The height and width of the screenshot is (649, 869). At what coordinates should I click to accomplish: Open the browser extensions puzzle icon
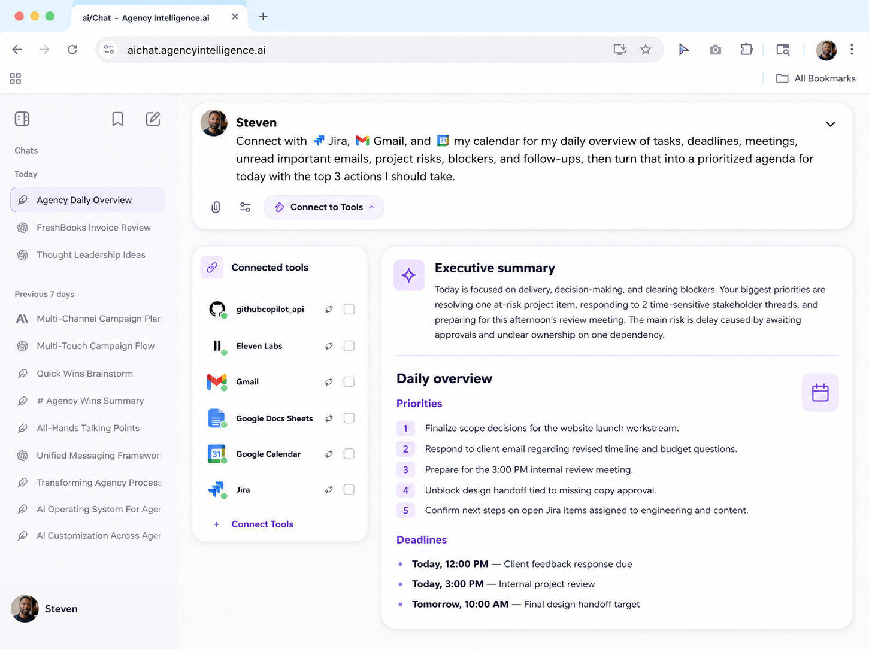click(x=746, y=50)
